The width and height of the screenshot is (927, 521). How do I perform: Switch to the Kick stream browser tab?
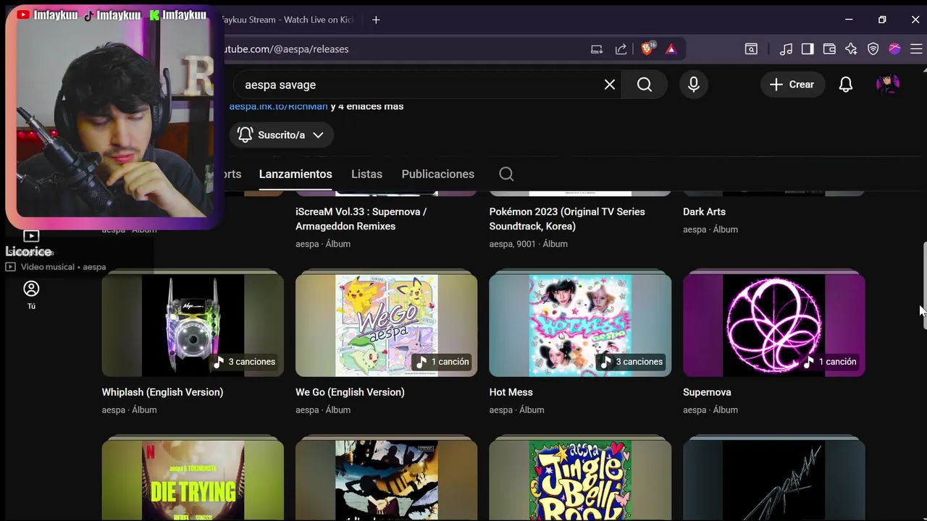(287, 20)
